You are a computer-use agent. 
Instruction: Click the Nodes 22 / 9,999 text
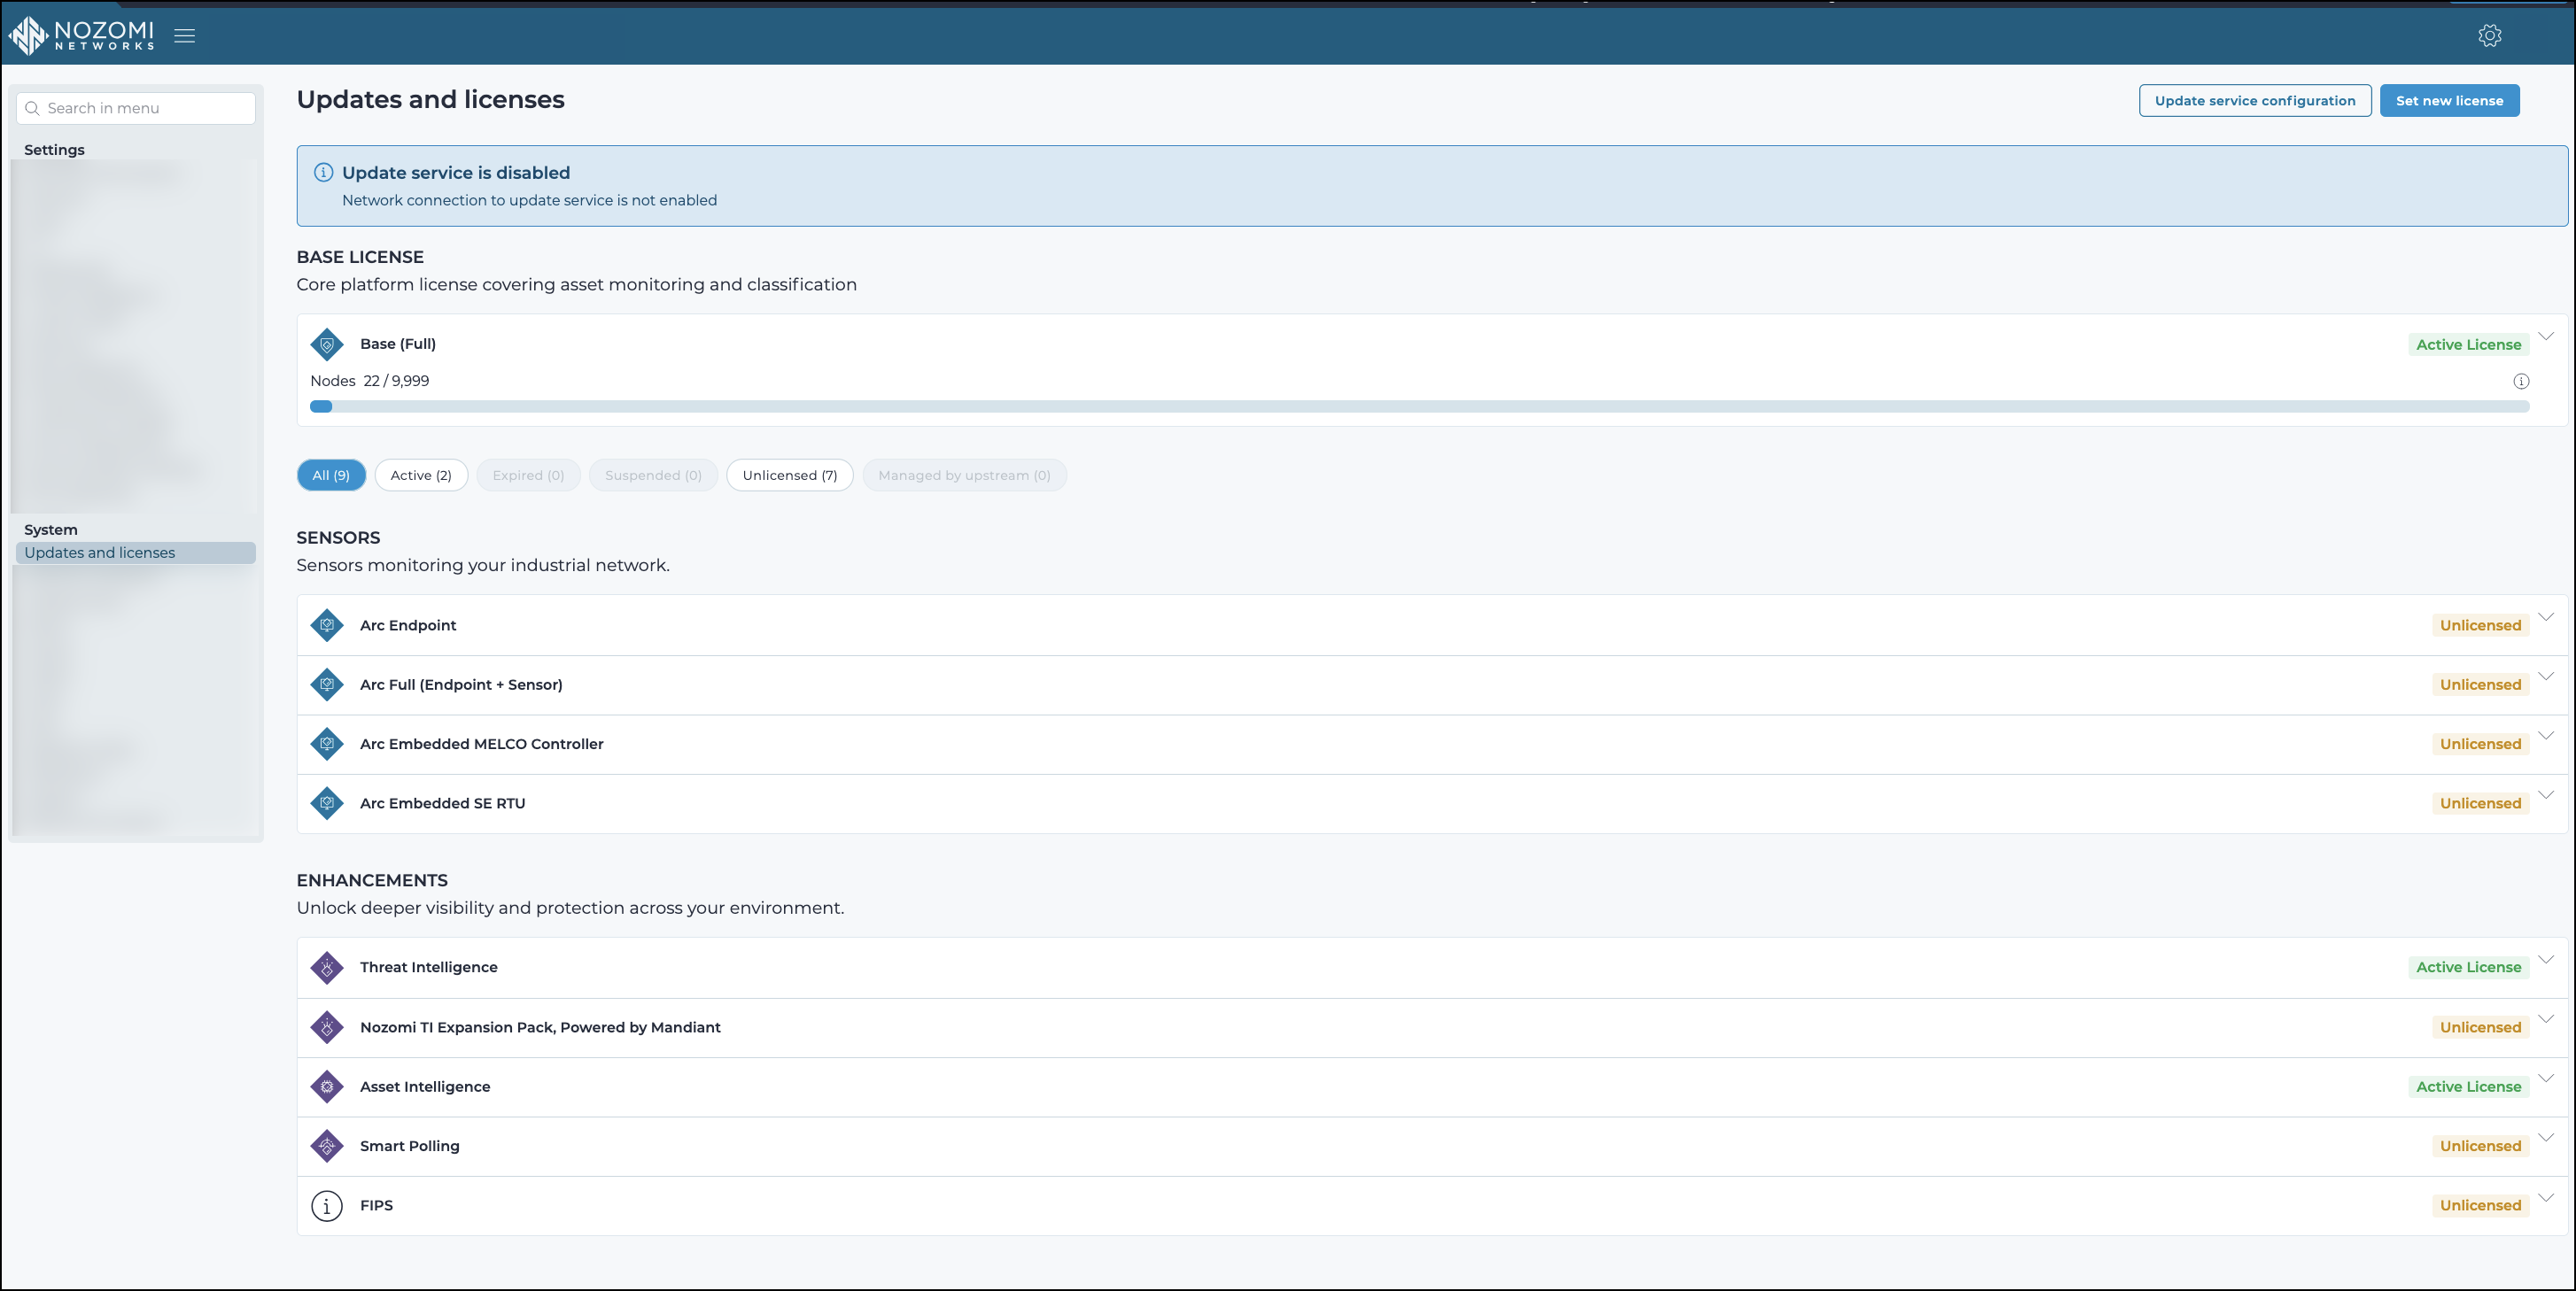pos(369,382)
